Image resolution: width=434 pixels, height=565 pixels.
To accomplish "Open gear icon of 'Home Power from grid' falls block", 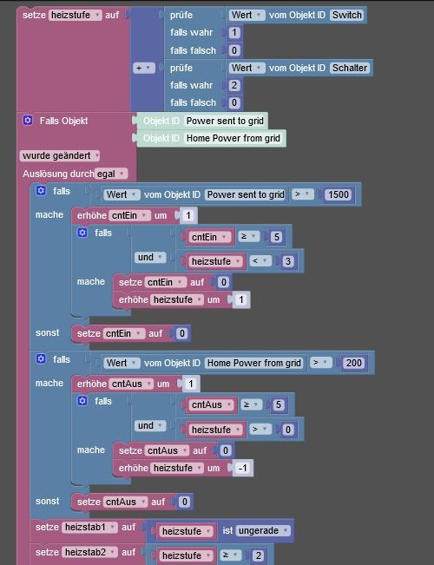I will 41,359.
